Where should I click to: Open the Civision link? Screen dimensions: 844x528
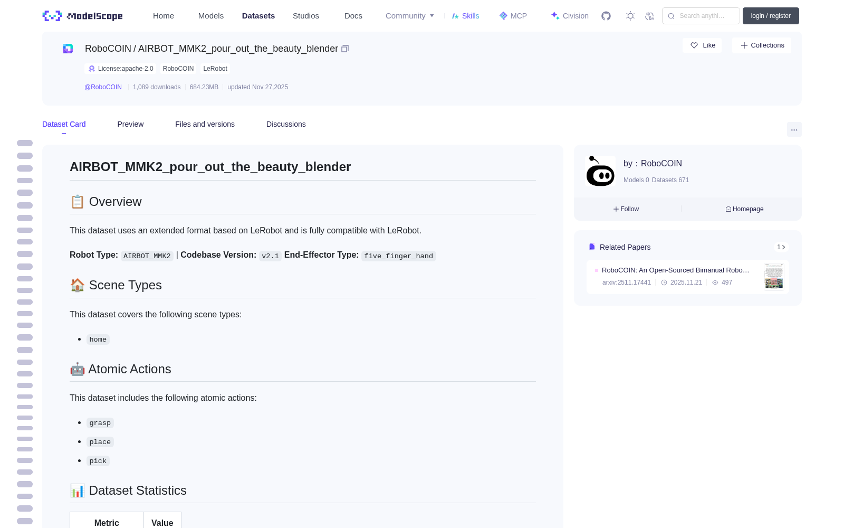pos(570,16)
